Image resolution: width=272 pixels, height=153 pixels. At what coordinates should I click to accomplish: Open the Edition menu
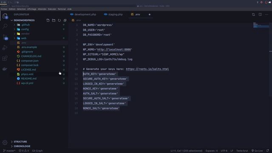[x=12, y=9]
